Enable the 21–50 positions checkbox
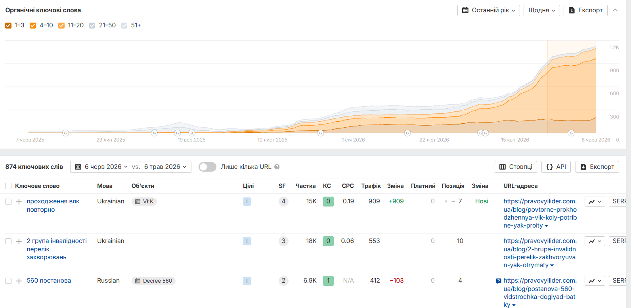 click(x=92, y=25)
